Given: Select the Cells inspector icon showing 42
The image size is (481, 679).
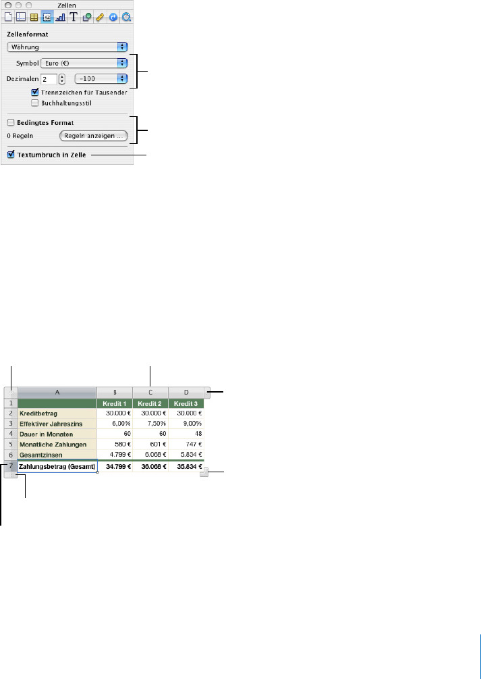Looking at the screenshot, I should tap(47, 18).
